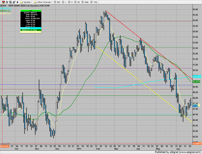This screenshot has height=154, width=202.
Task: Click the cyan 49.93 MA price tag
Action: point(197,76)
